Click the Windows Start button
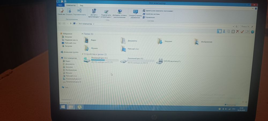 coord(63,107)
